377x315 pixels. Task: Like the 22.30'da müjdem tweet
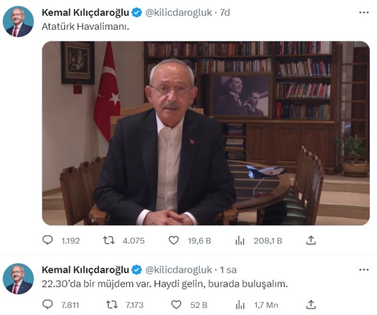coord(176,305)
